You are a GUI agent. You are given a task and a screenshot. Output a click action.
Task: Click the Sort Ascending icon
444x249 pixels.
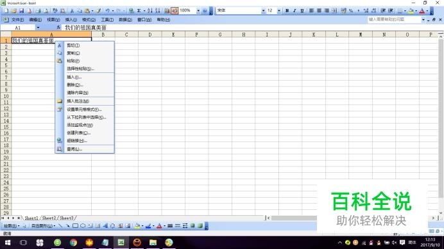click(x=149, y=11)
